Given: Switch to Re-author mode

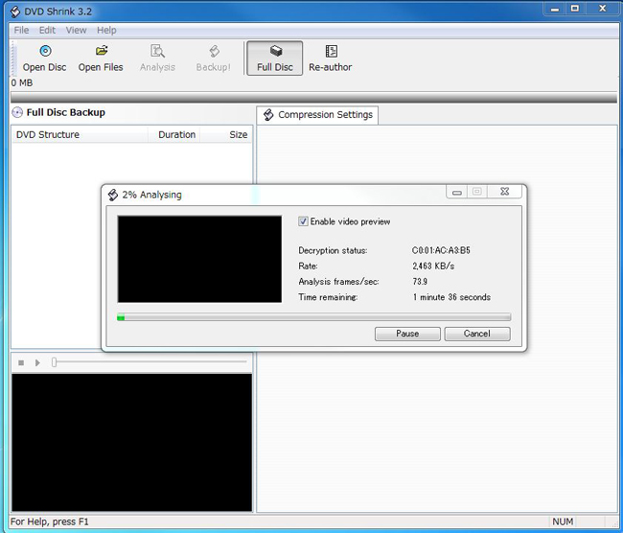Looking at the screenshot, I should (330, 58).
